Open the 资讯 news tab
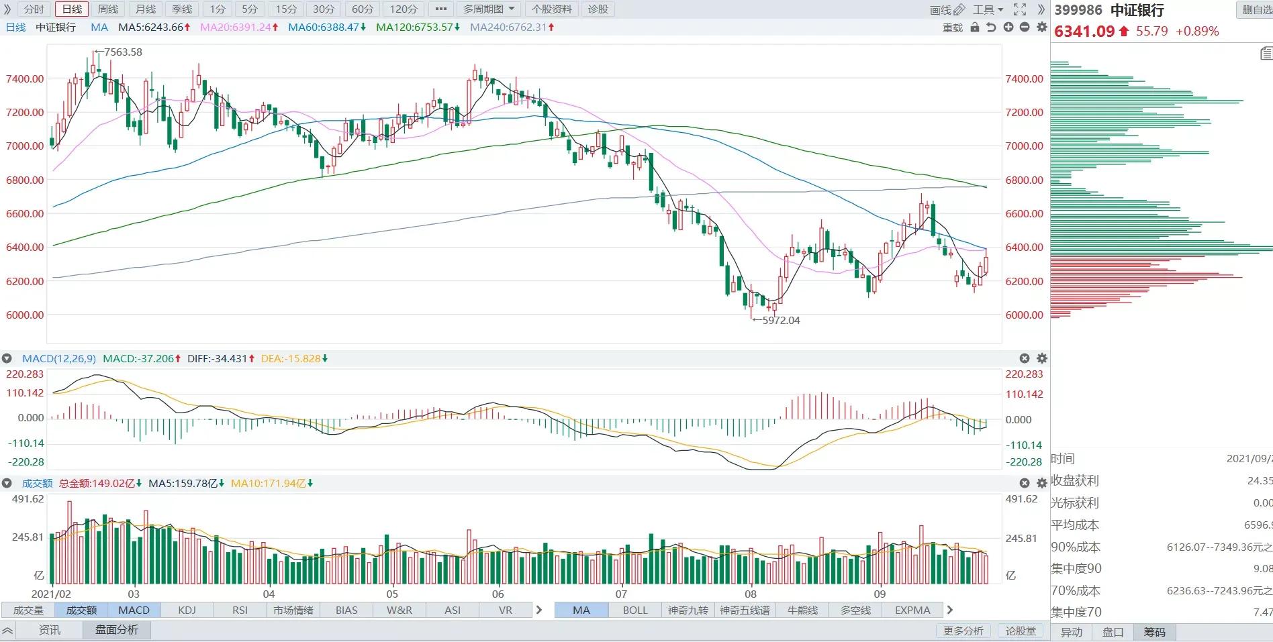1273x642 pixels. coord(50,630)
